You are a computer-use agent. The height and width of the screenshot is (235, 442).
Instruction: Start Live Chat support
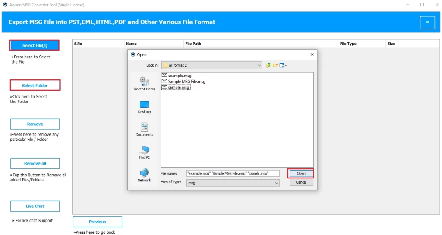point(35,206)
